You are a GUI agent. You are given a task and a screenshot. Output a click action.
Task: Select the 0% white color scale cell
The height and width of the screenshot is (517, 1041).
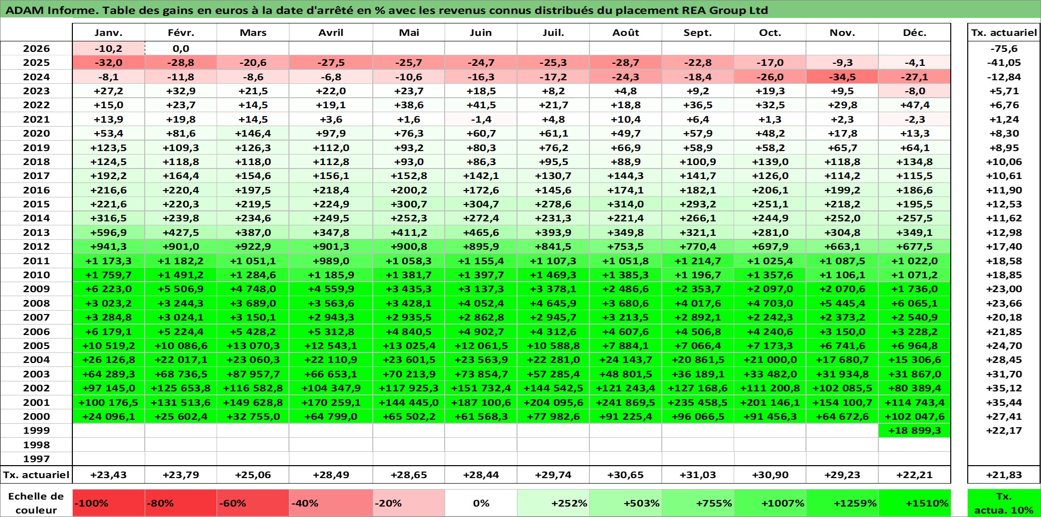(481, 503)
